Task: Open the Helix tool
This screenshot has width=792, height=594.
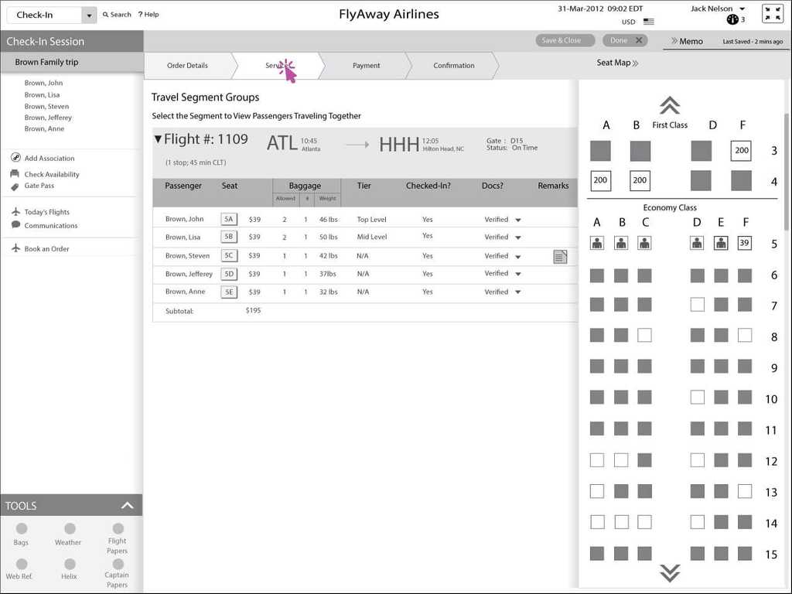Action: tap(70, 564)
